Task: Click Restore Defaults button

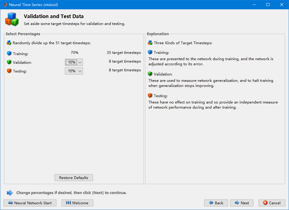Action: [74, 178]
